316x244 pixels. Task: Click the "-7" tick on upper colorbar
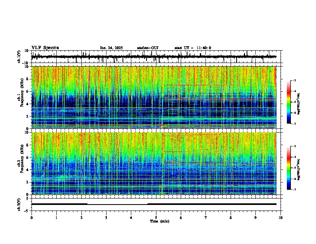294,124
